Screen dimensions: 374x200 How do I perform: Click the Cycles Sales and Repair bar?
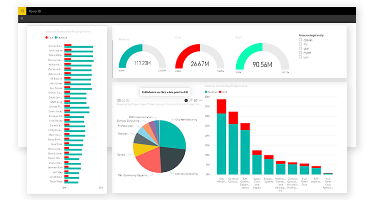(257, 162)
